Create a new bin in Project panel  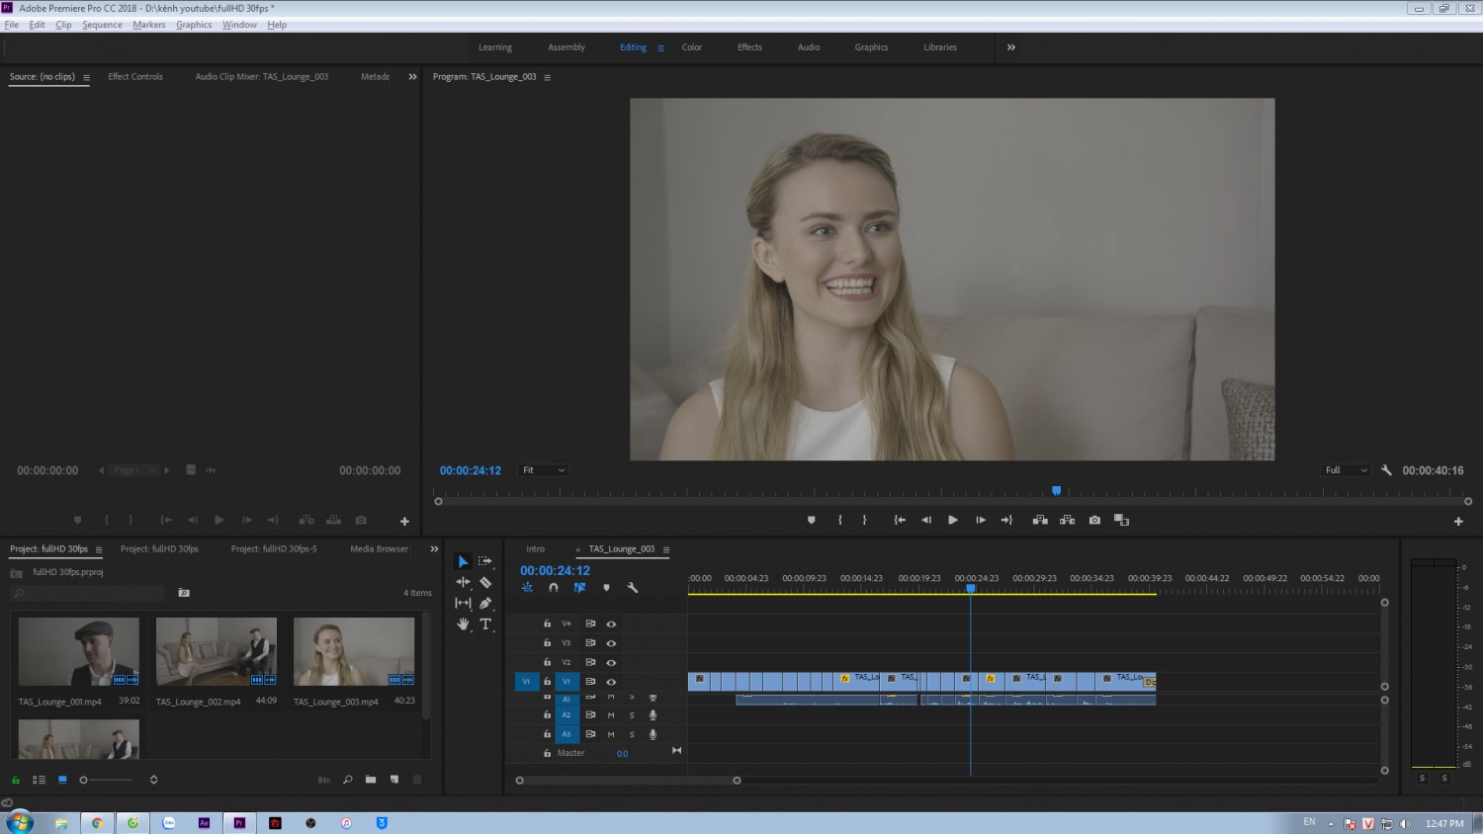[x=371, y=780]
